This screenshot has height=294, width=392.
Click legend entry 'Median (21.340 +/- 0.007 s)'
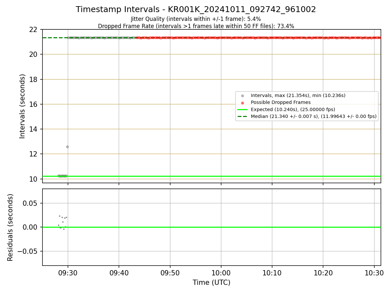pos(314,116)
